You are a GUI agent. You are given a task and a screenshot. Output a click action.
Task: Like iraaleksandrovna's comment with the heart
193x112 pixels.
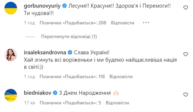[x=186, y=55]
